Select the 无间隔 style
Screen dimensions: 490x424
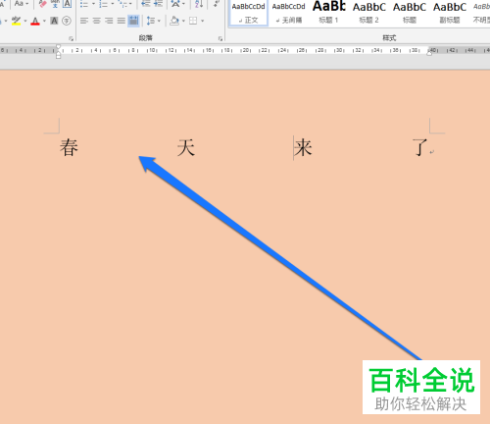(x=288, y=13)
